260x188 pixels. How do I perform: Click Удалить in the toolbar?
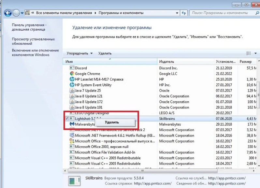pos(105,53)
